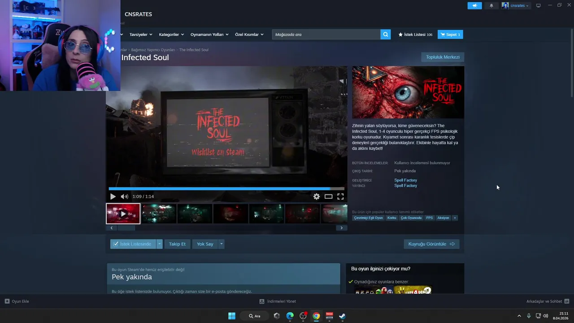Open OBS Studio from the taskbar
Screen dimensions: 574x323
coord(303,316)
